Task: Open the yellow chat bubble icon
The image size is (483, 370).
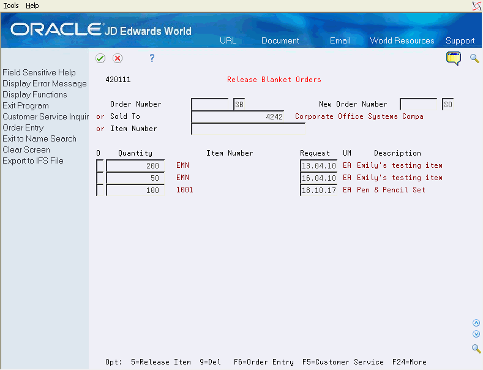Action: [x=454, y=59]
